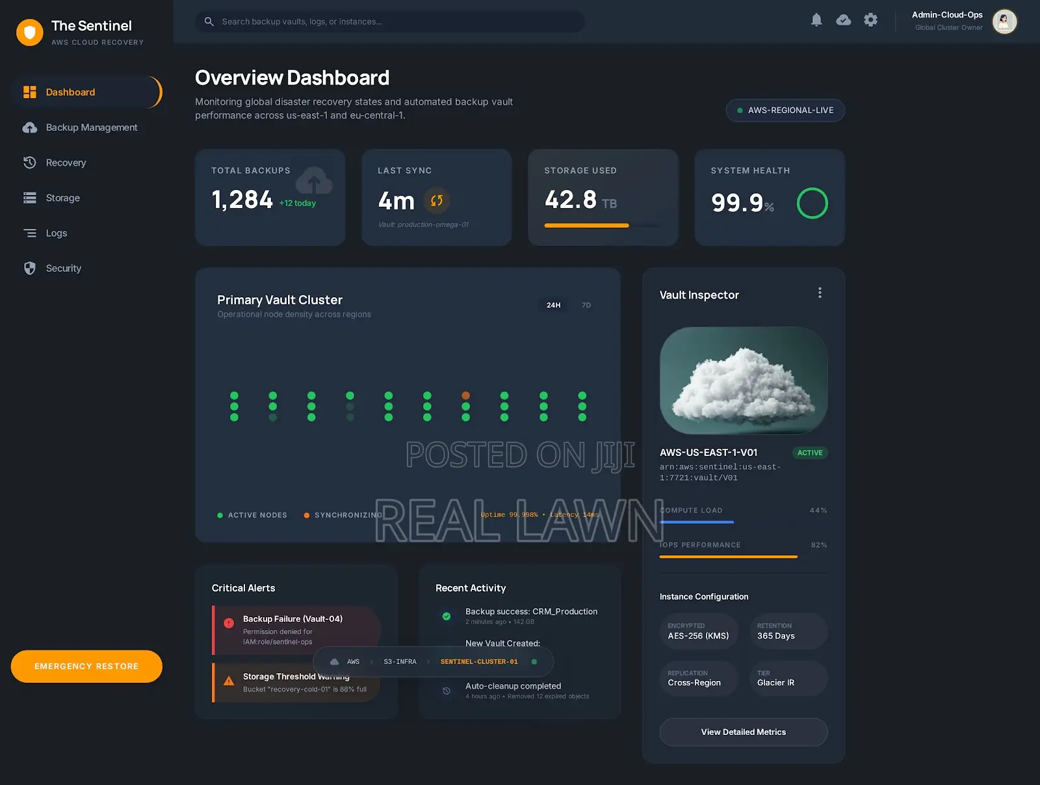Image resolution: width=1040 pixels, height=785 pixels.
Task: Select AWS in the breadcrumb bar
Action: coord(353,661)
